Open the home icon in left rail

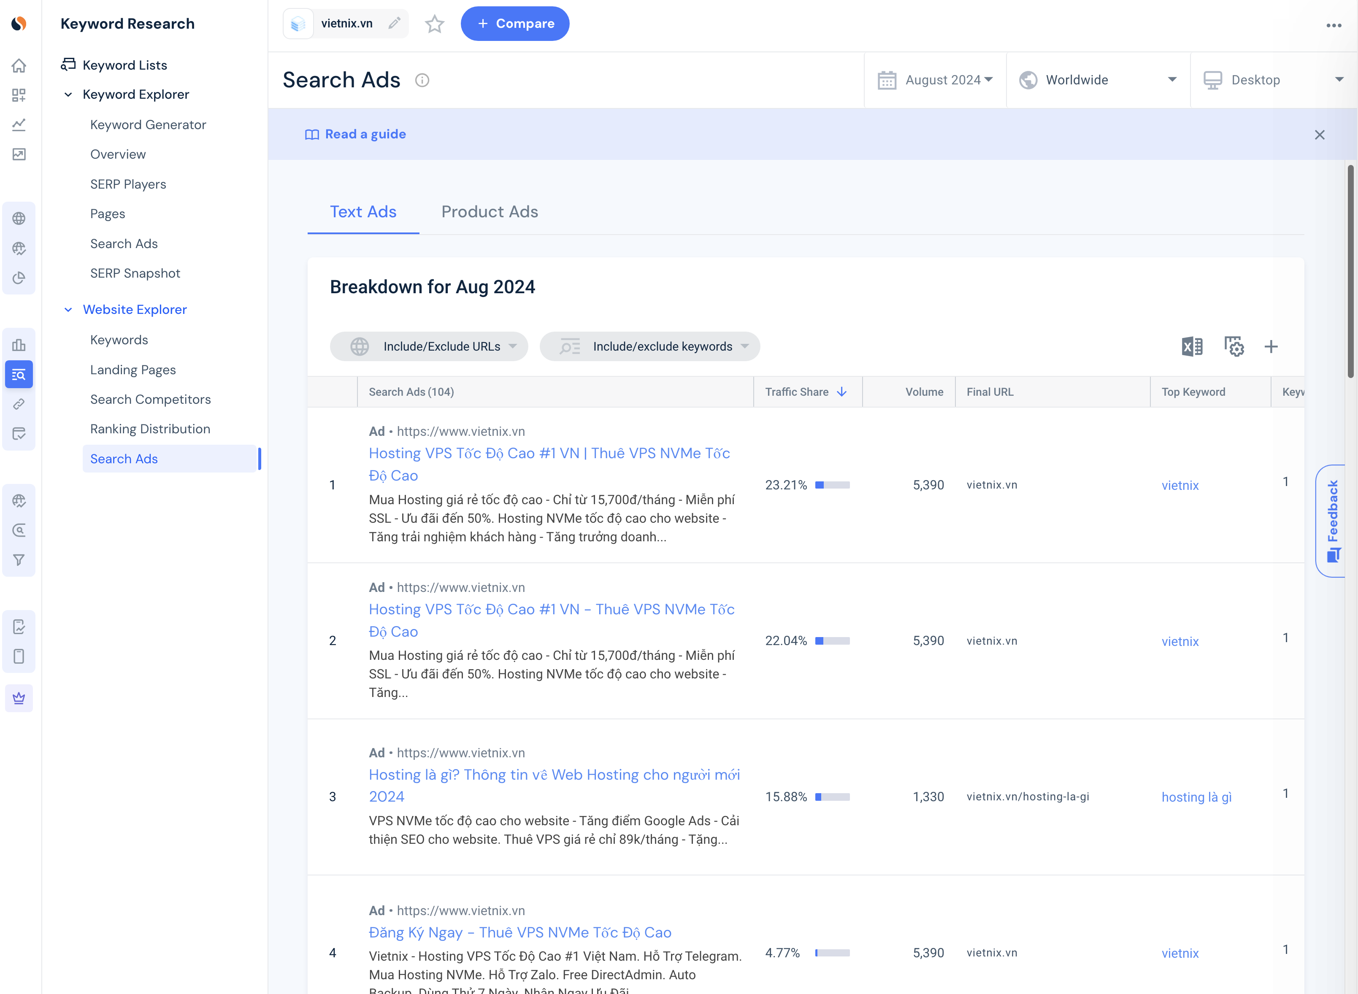click(19, 65)
